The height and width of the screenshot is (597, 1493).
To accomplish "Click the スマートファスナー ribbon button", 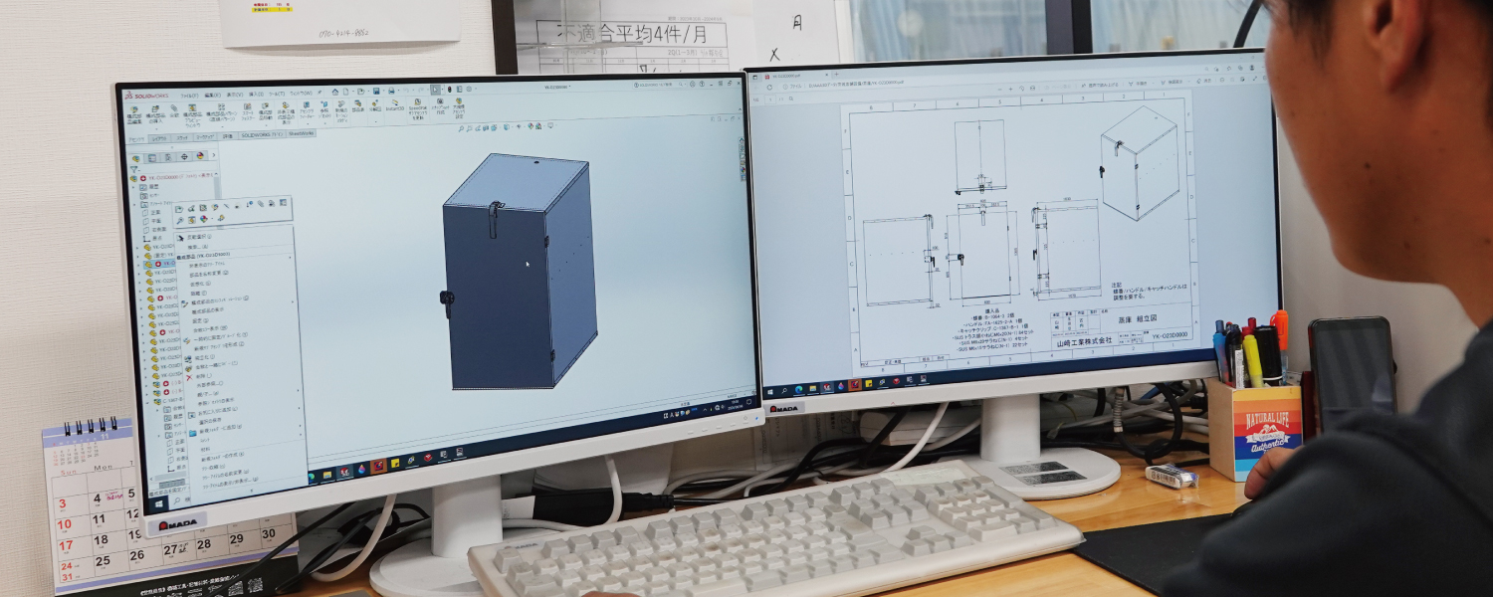I will tap(248, 110).
